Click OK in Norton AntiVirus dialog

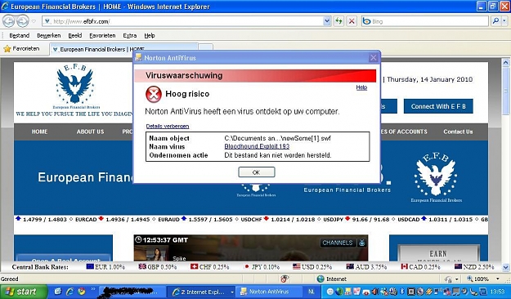pos(257,172)
